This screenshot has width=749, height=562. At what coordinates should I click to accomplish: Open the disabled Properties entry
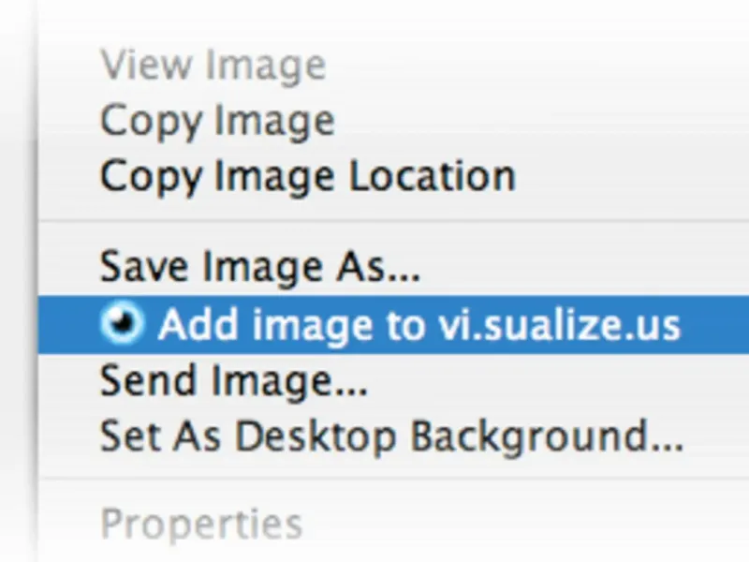pos(201,525)
